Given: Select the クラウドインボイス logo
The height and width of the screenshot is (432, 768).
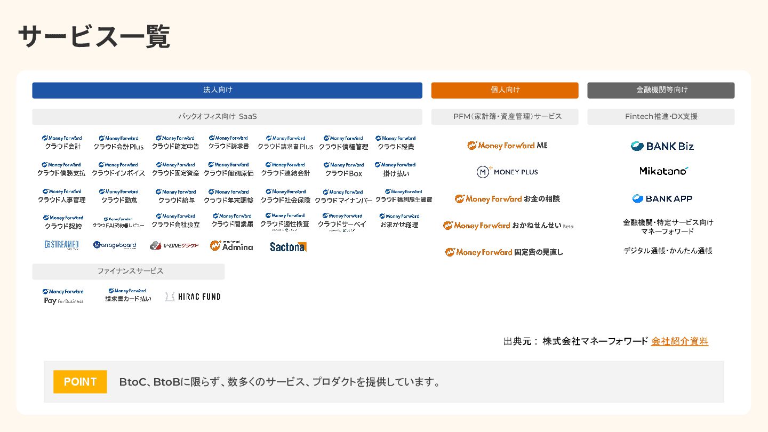Looking at the screenshot, I should pyautogui.click(x=118, y=169).
